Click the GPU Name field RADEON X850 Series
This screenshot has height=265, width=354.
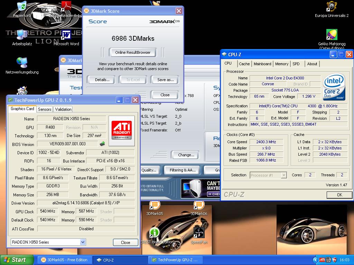point(72,119)
